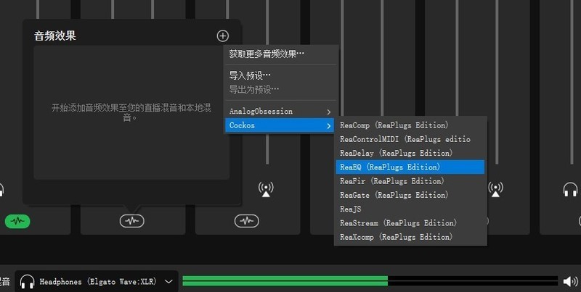The image size is (581, 292).
Task: Click effects waveform button under the 音频效果 popup
Action: pos(132,221)
